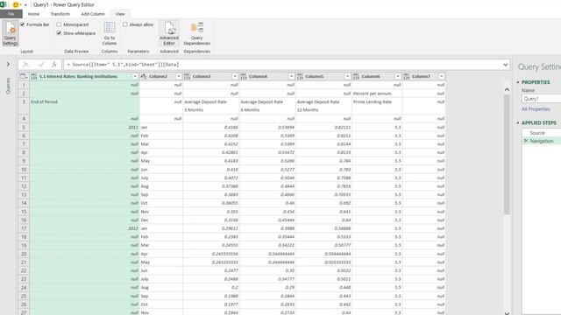
Task: Change data type icon of Column2
Action: 144,76
